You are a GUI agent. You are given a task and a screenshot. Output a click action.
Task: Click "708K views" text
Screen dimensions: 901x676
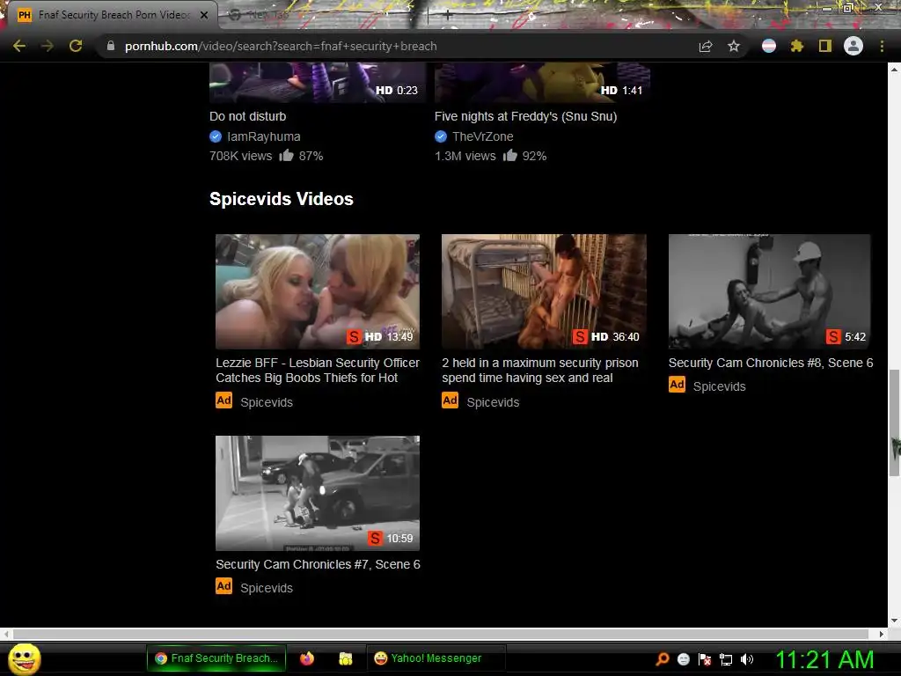pyautogui.click(x=241, y=156)
